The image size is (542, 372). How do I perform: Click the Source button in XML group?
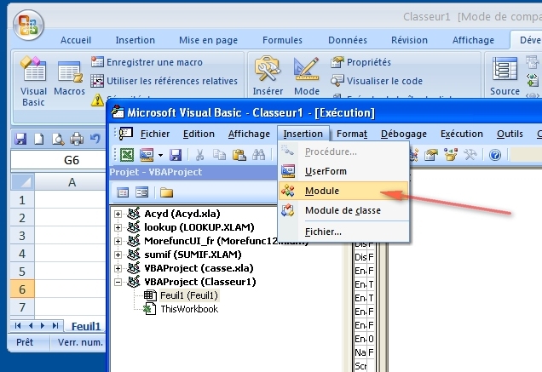click(x=505, y=76)
